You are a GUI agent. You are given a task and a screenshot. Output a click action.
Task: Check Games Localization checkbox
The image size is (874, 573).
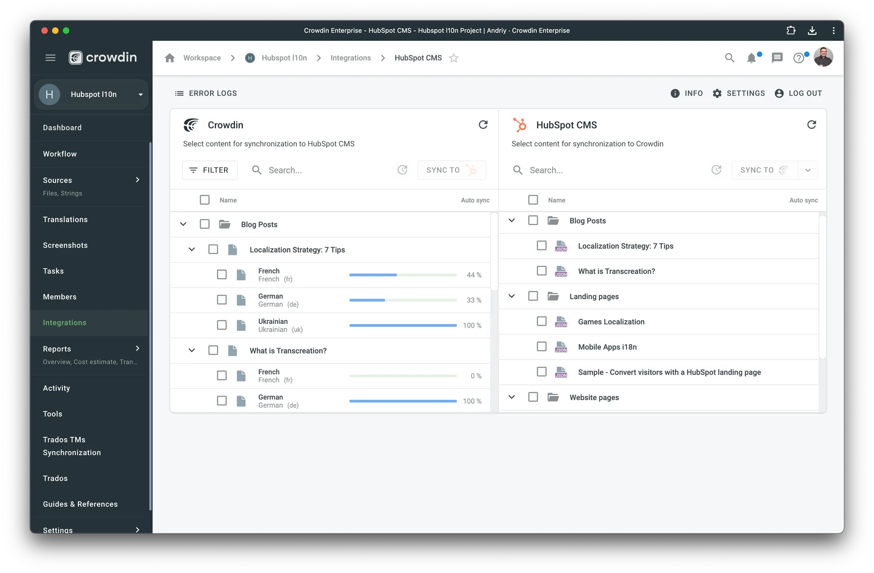point(542,321)
